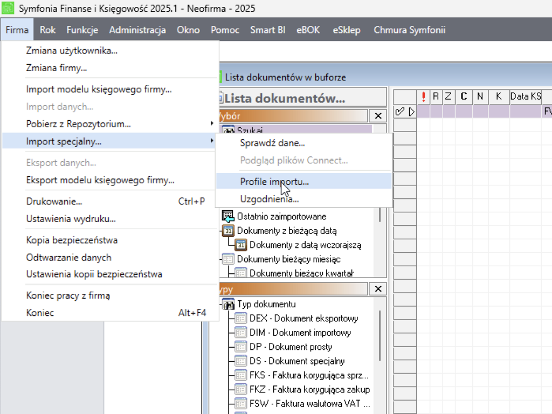Image resolution: width=552 pixels, height=414 pixels.
Task: Select Eksport modelu księgowego firmy
Action: pyautogui.click(x=110, y=180)
